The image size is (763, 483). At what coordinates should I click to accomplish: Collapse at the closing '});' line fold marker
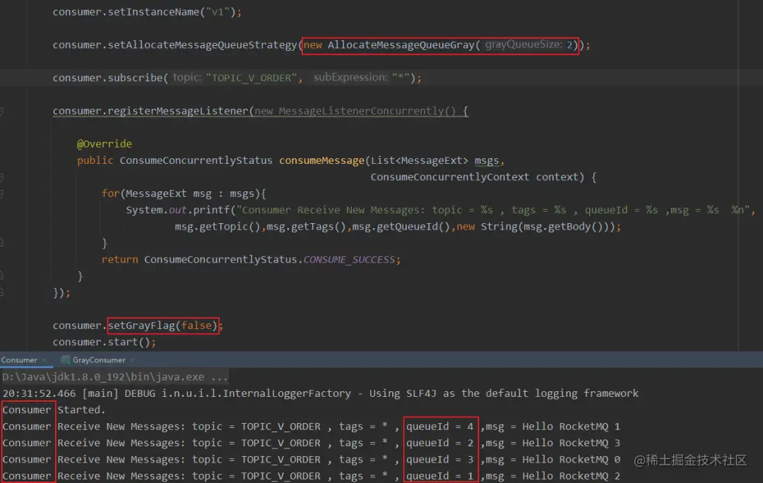[1, 292]
